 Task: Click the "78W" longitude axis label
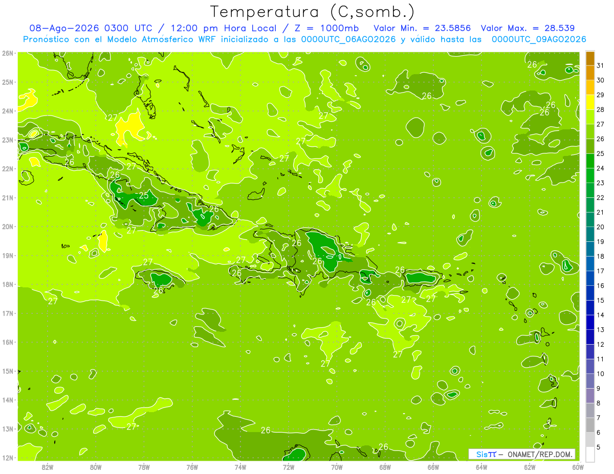(x=144, y=467)
